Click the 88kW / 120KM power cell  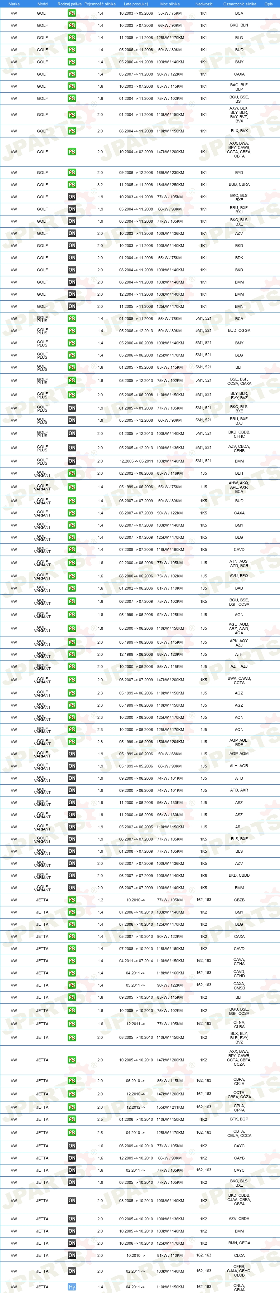170,654
